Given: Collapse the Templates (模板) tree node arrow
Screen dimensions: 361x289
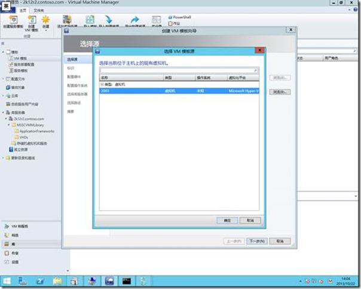Looking at the screenshot, I should pyautogui.click(x=3, y=52).
